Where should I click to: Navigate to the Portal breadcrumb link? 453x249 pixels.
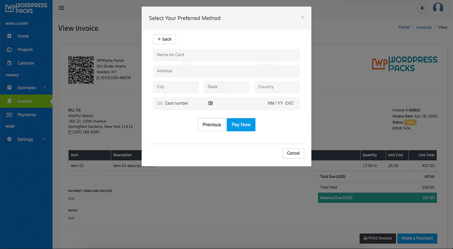[404, 27]
